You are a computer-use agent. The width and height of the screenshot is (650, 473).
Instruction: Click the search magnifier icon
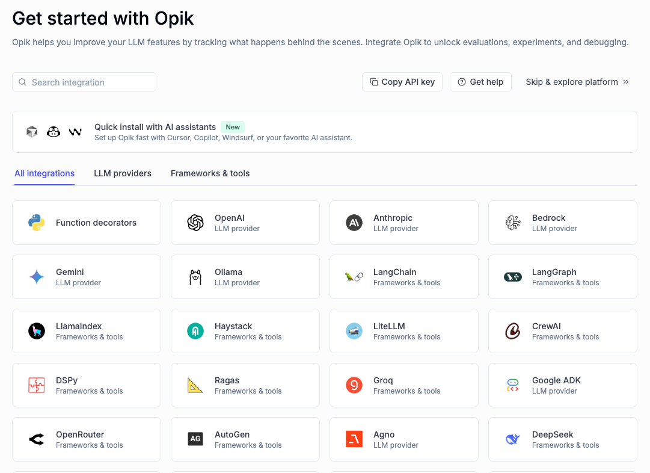pyautogui.click(x=22, y=81)
